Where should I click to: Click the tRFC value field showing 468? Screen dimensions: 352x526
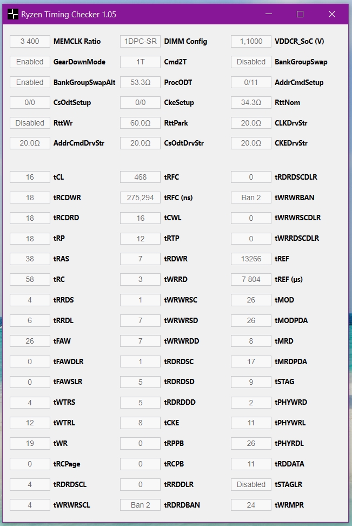coord(140,177)
